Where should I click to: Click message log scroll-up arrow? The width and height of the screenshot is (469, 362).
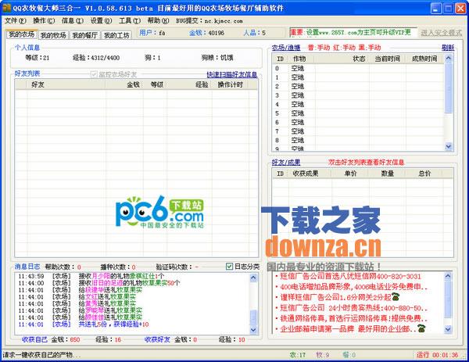253,278
